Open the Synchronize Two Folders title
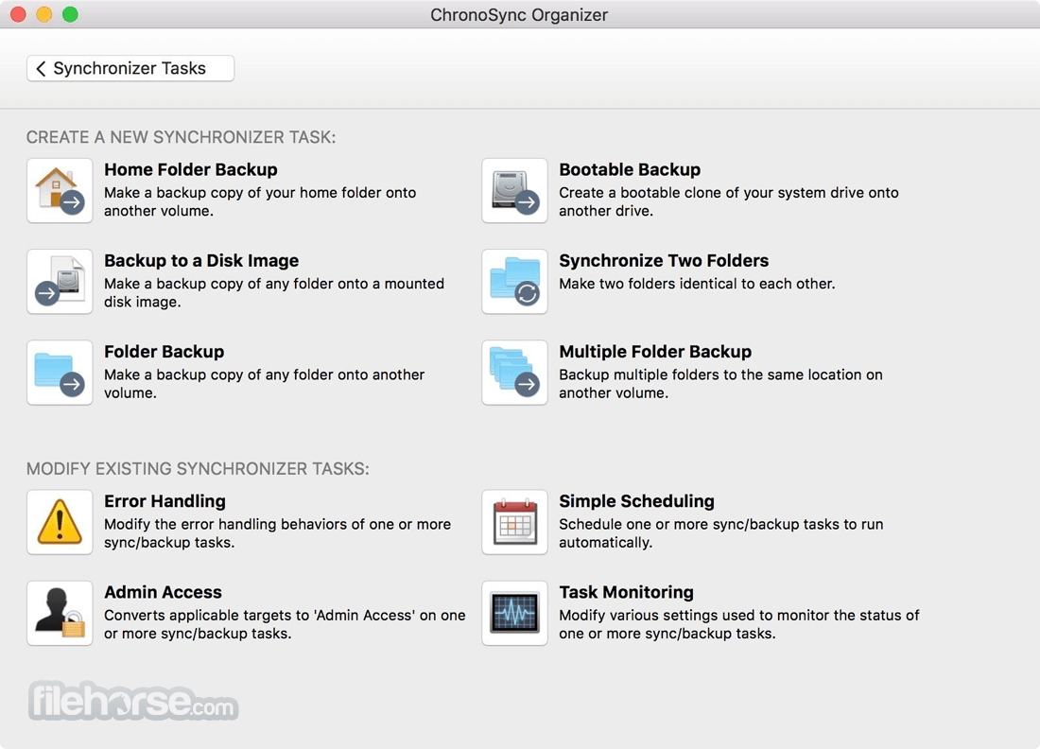The image size is (1040, 749). (x=664, y=261)
